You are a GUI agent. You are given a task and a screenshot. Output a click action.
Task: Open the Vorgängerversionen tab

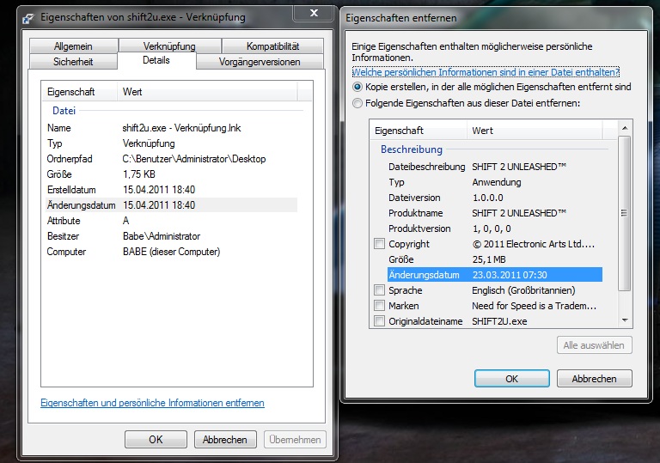click(x=260, y=62)
